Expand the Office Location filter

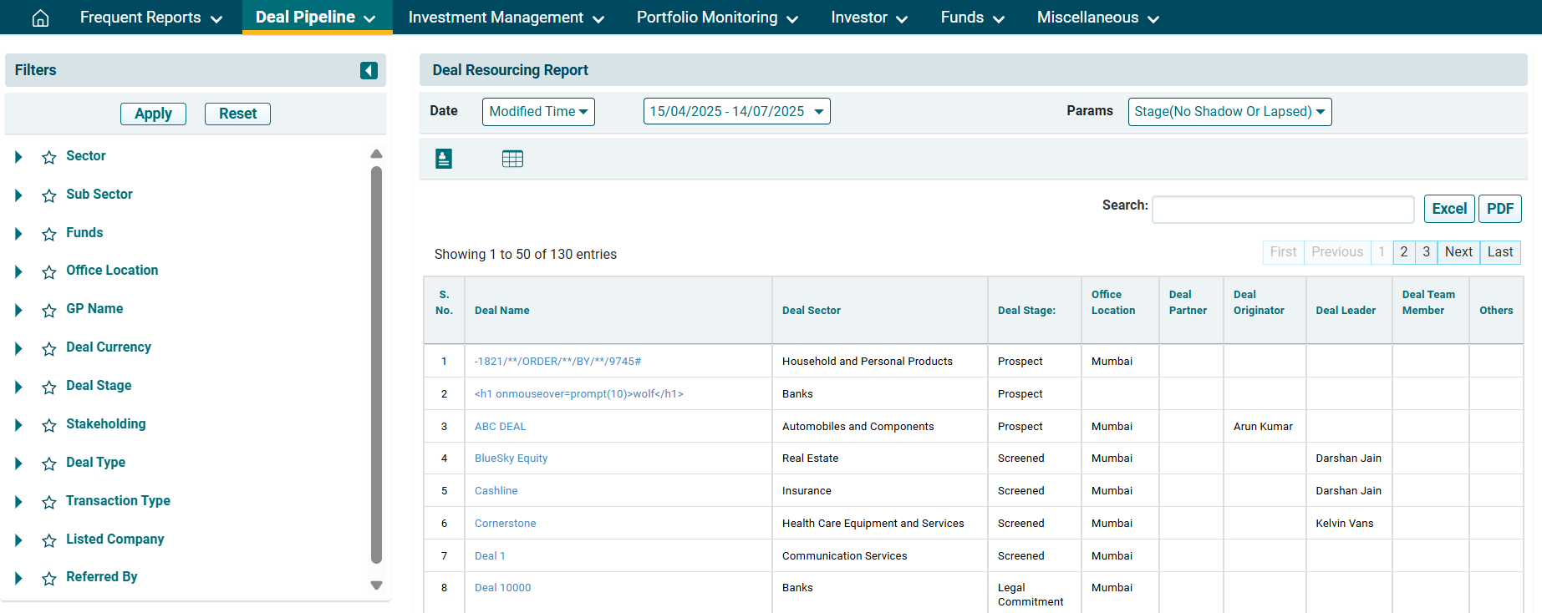click(x=18, y=271)
